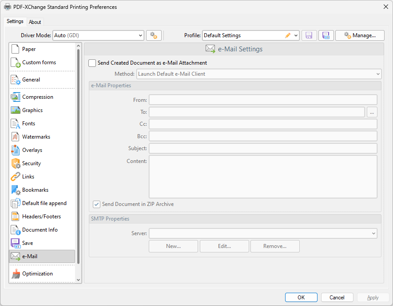Open Headers/Footers settings
The image size is (393, 306).
42,216
